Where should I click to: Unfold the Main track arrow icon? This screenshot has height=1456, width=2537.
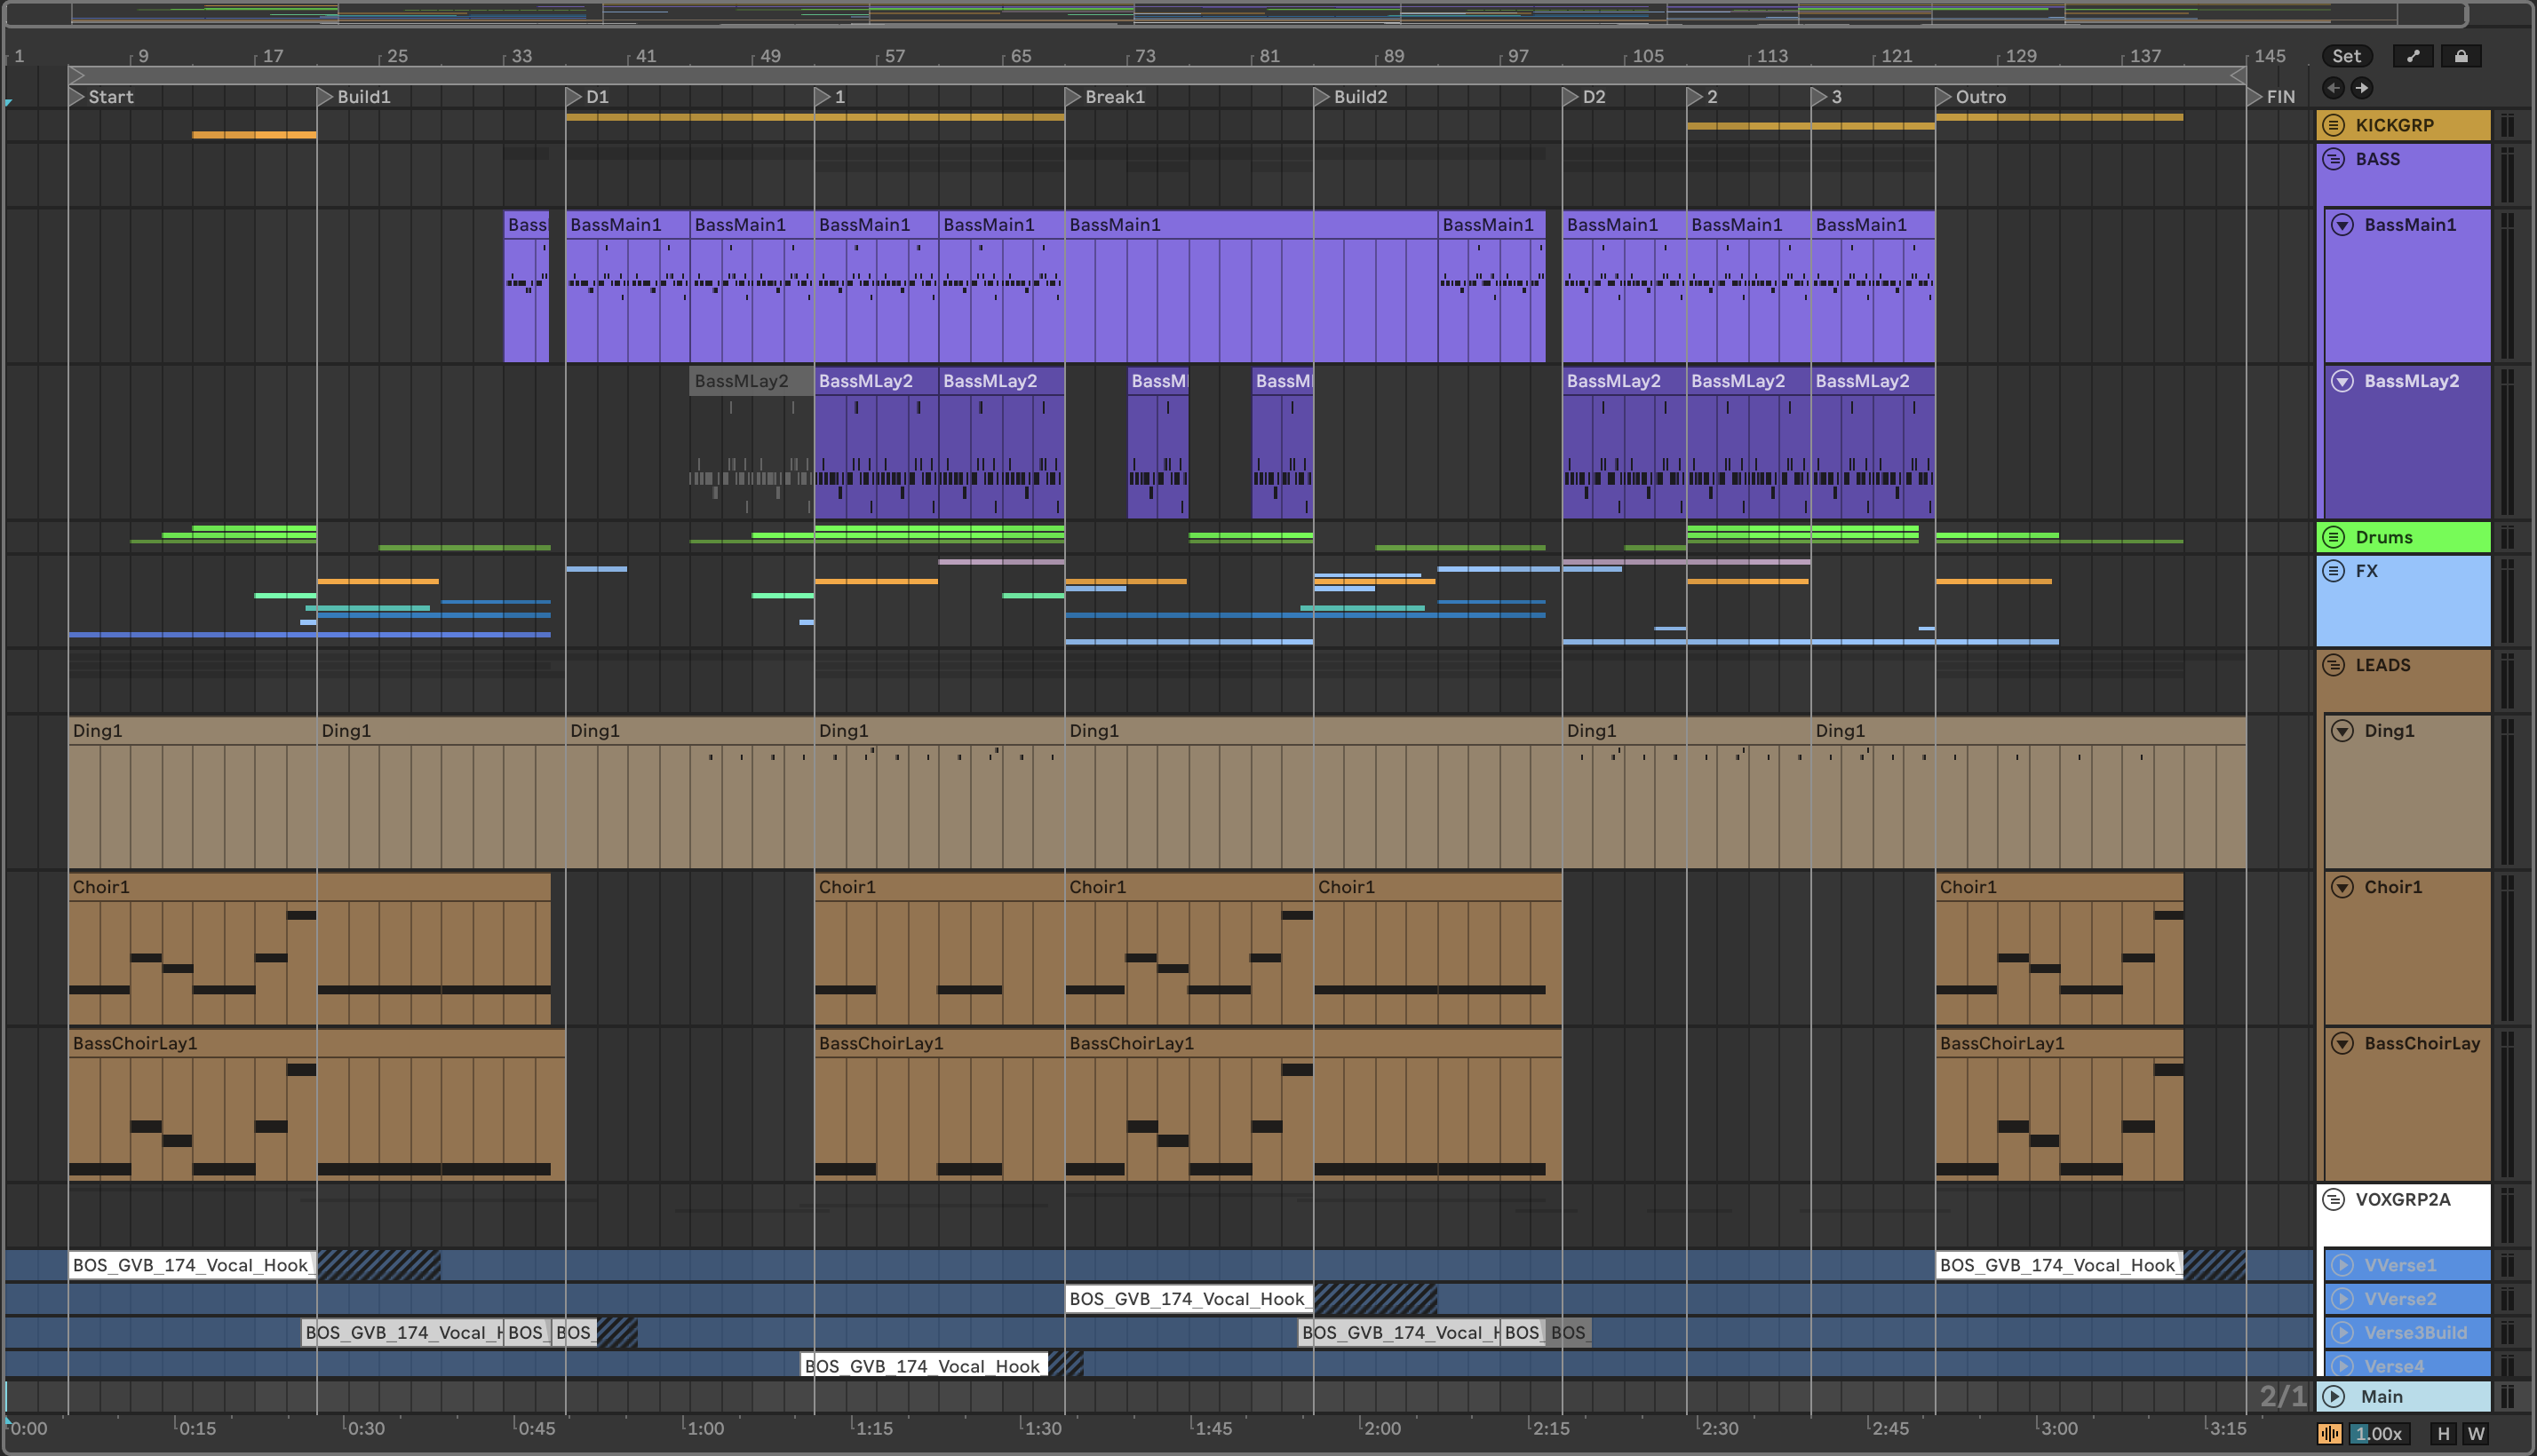(2334, 1396)
